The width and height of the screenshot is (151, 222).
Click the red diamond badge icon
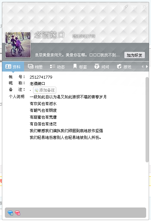point(17,213)
